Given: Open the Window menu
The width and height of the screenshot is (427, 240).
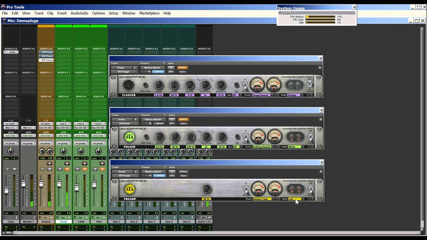Looking at the screenshot, I should click(x=129, y=13).
